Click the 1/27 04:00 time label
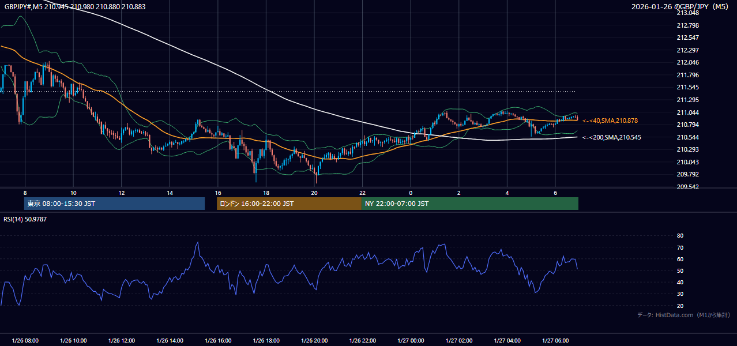The image size is (737, 346). click(x=507, y=341)
